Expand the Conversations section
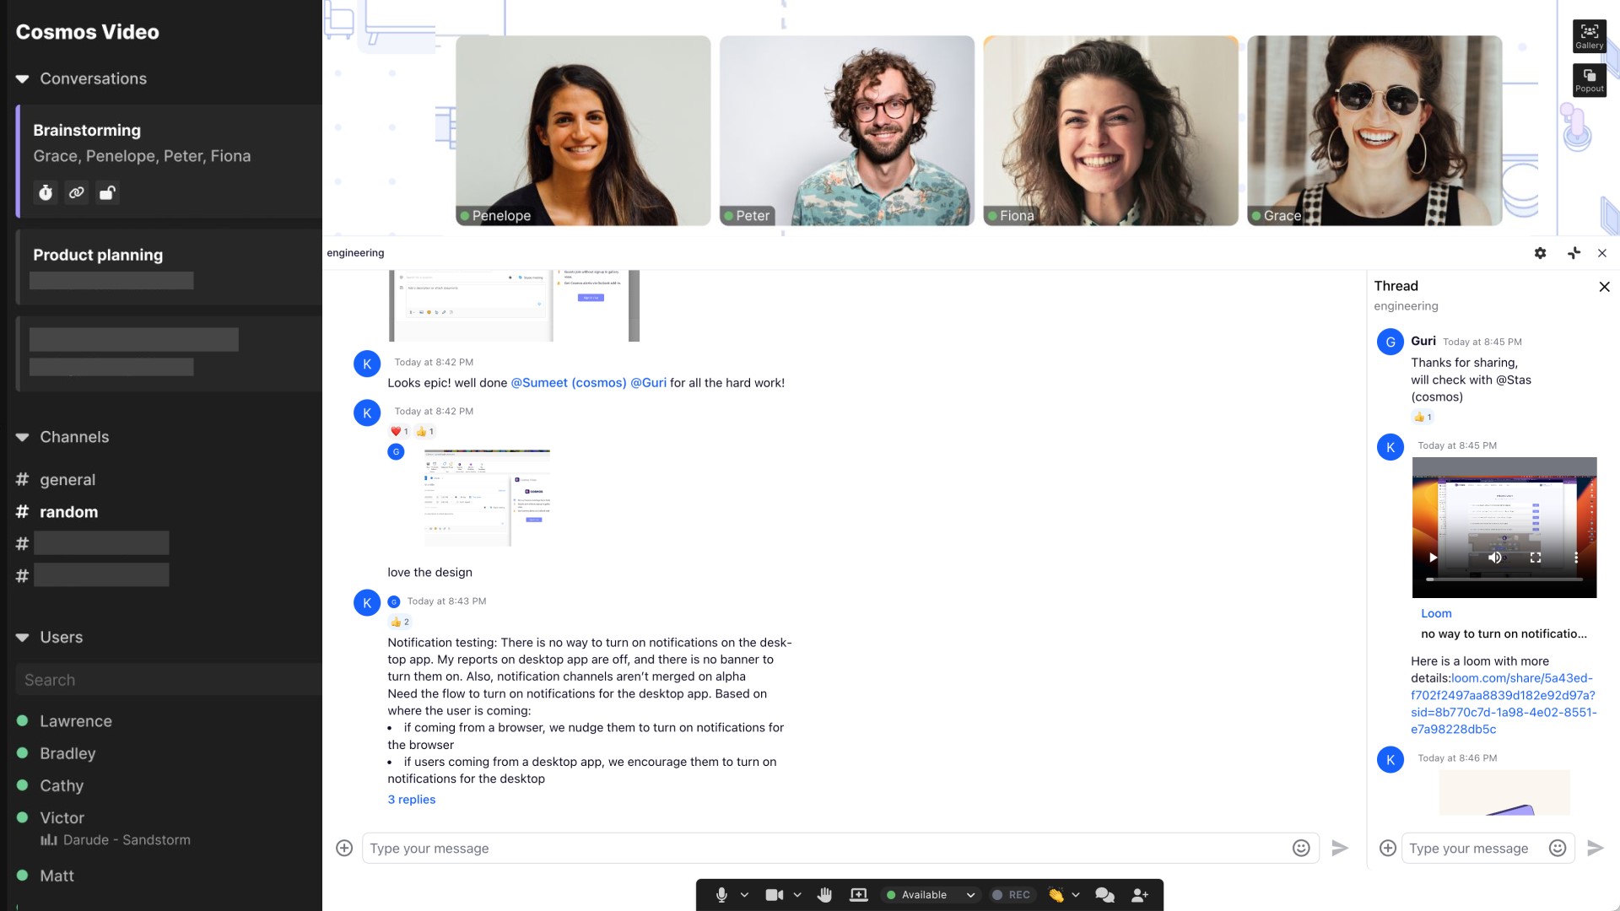This screenshot has height=911, width=1620. pos(24,78)
